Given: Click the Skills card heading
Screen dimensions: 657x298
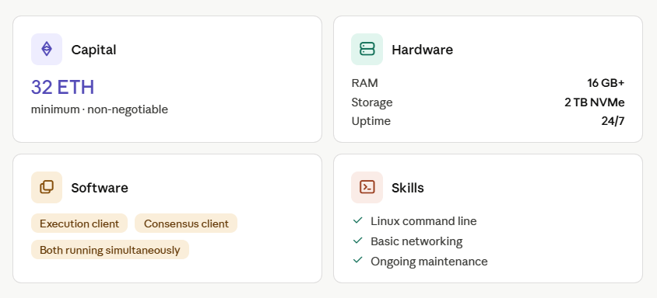Looking at the screenshot, I should pos(408,188).
